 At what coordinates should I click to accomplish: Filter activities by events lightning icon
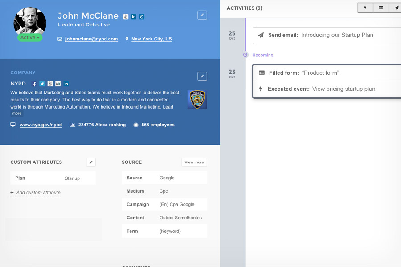click(365, 8)
